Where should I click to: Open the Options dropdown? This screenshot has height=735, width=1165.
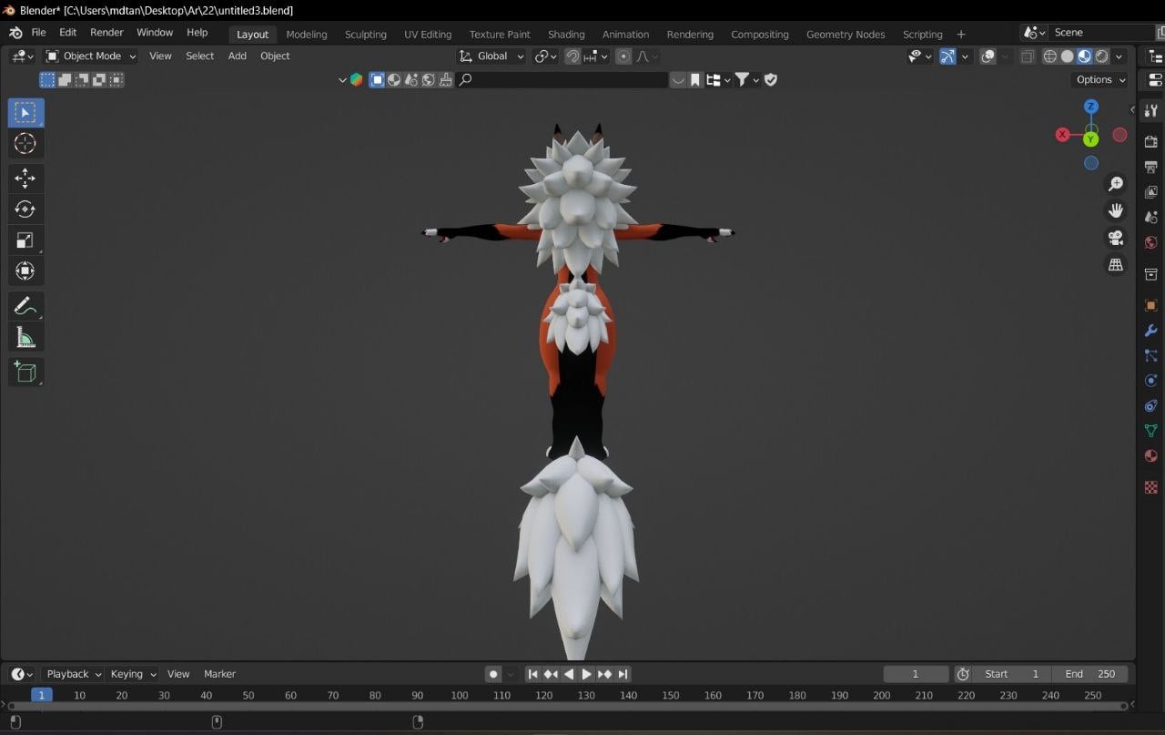1100,80
